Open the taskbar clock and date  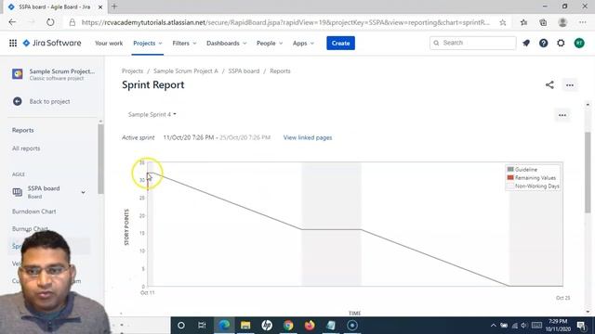[558, 326]
